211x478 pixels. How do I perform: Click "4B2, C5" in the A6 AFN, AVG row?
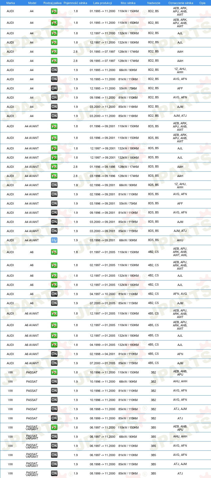click(x=153, y=294)
